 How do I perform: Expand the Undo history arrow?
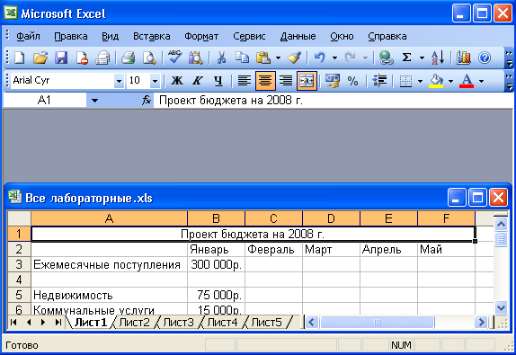pyautogui.click(x=334, y=58)
